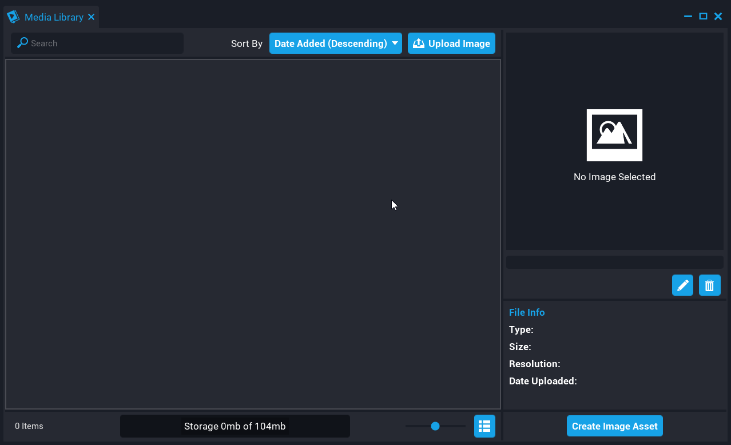Image resolution: width=731 pixels, height=445 pixels.
Task: Select the Media Library tab
Action: click(x=54, y=17)
